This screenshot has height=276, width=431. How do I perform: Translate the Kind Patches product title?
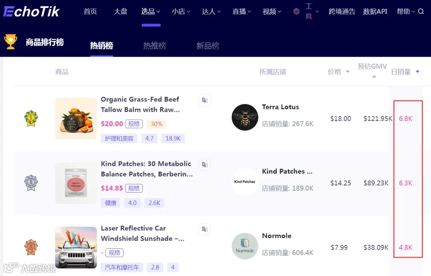pyautogui.click(x=204, y=164)
